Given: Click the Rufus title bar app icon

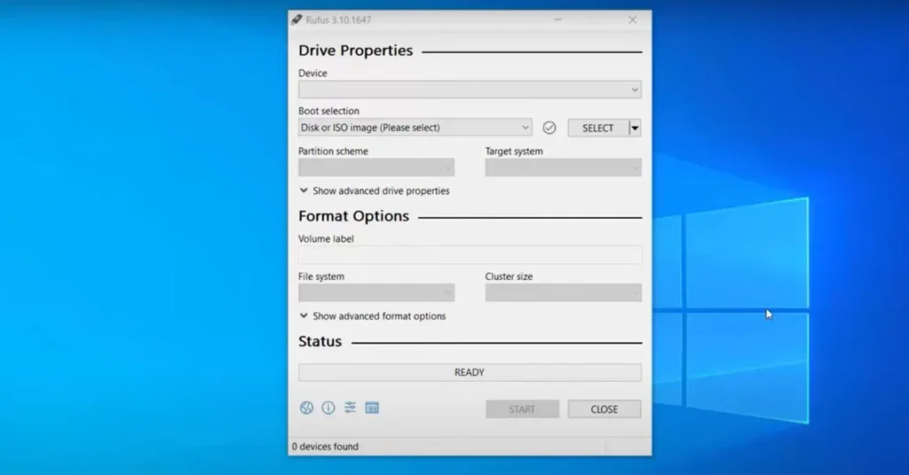Looking at the screenshot, I should click(296, 19).
